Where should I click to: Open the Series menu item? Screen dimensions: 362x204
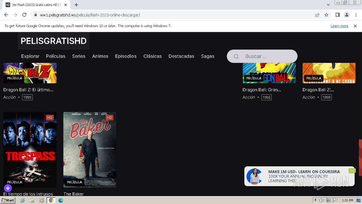click(79, 56)
